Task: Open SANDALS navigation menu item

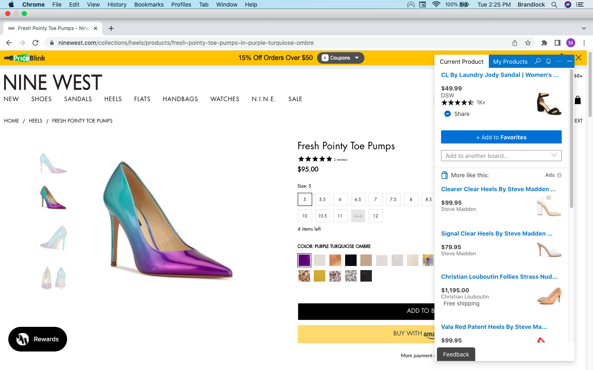Action: (78, 99)
